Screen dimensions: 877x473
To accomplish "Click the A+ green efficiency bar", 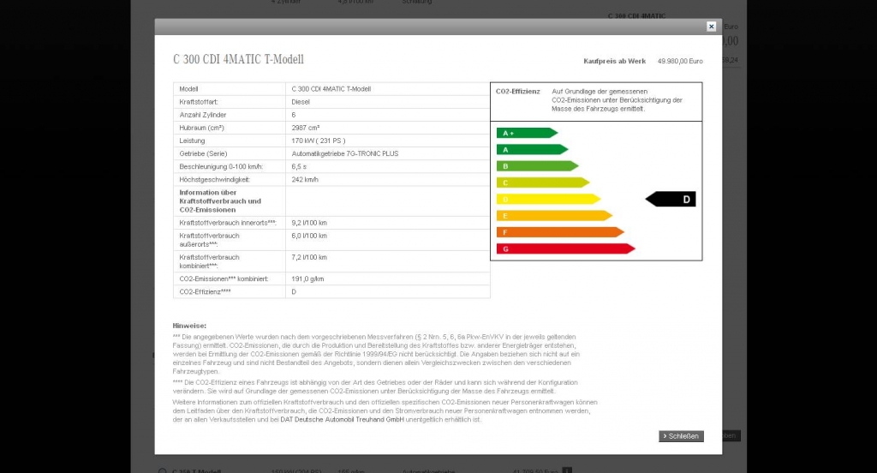I will [x=527, y=133].
